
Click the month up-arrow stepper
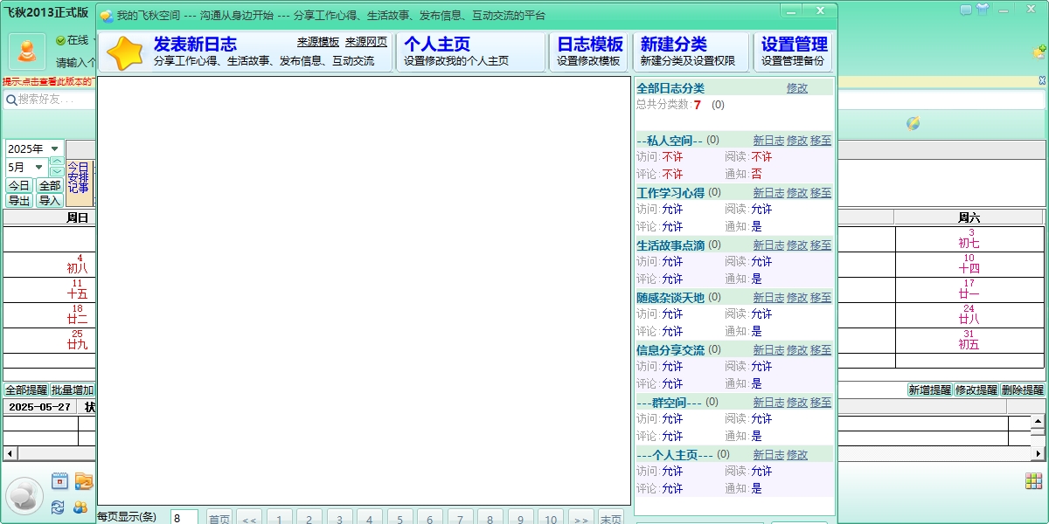click(57, 162)
